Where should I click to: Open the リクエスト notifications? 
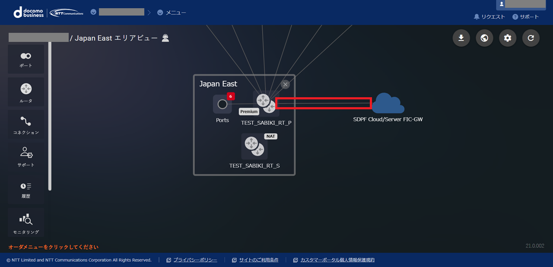489,17
